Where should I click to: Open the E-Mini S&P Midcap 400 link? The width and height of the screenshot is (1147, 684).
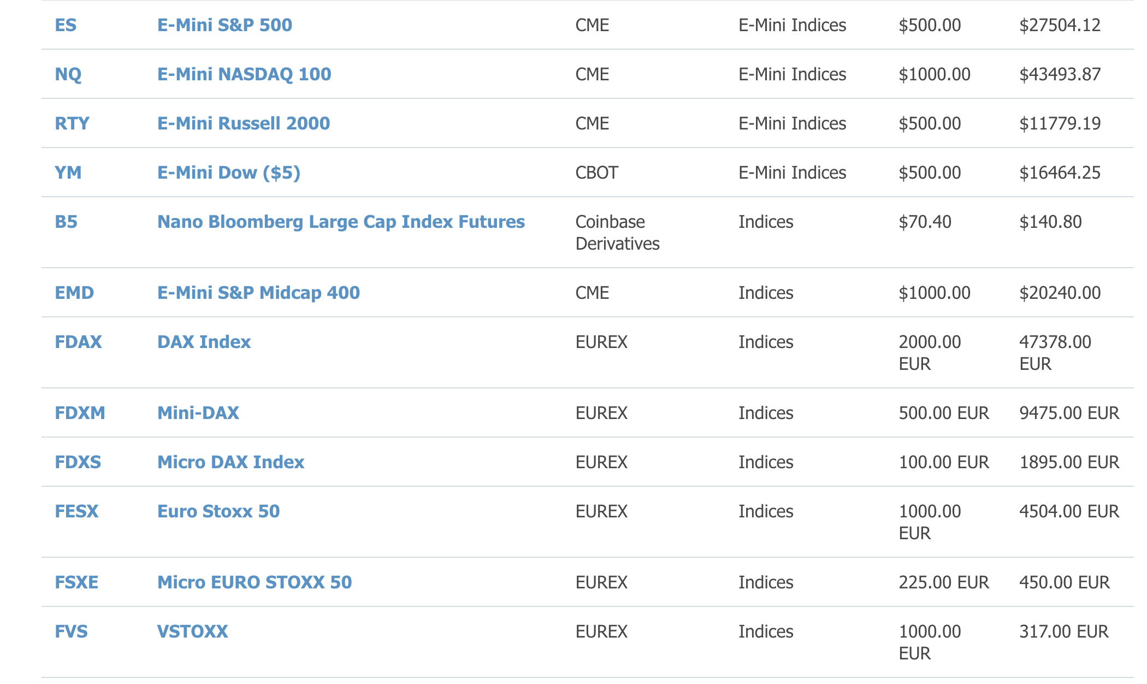tap(258, 293)
